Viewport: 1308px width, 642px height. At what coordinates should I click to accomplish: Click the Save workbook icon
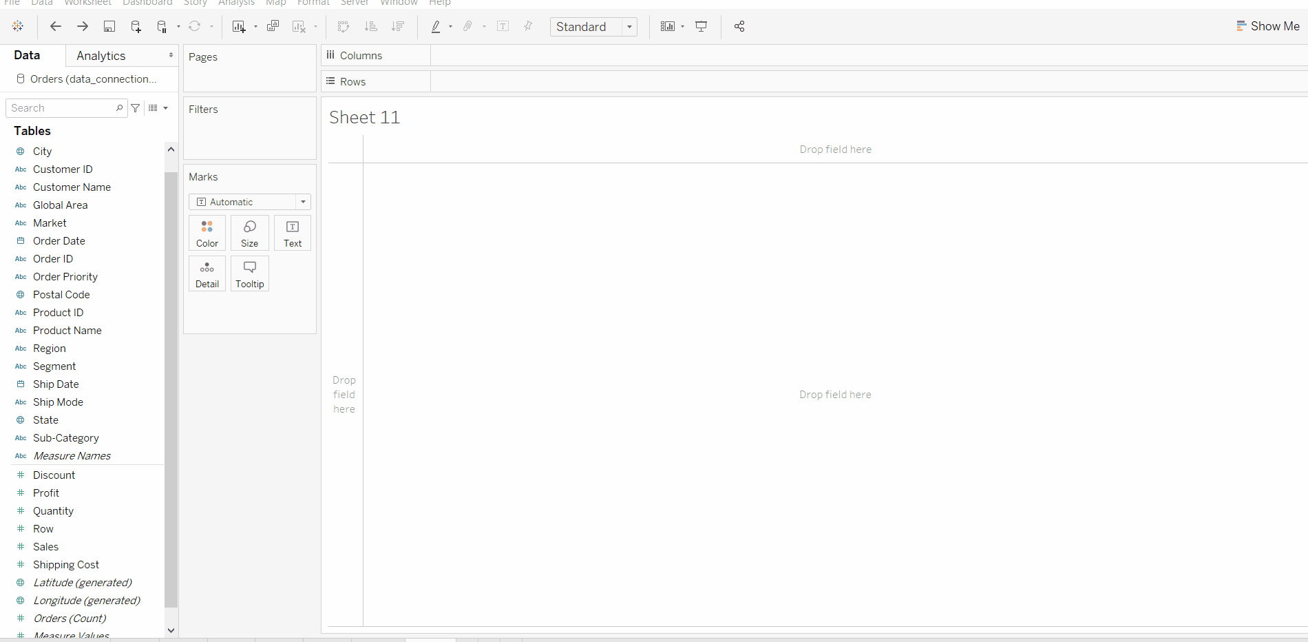[109, 26]
